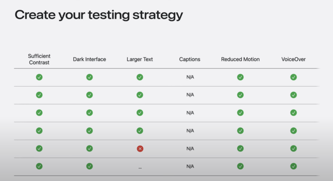Image resolution: width=333 pixels, height=181 pixels.
Task: Click last row Reduced Motion green checkmark
Action: [x=240, y=166]
